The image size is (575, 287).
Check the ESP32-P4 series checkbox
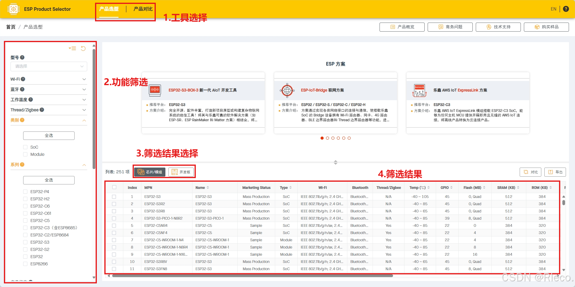[25, 192]
